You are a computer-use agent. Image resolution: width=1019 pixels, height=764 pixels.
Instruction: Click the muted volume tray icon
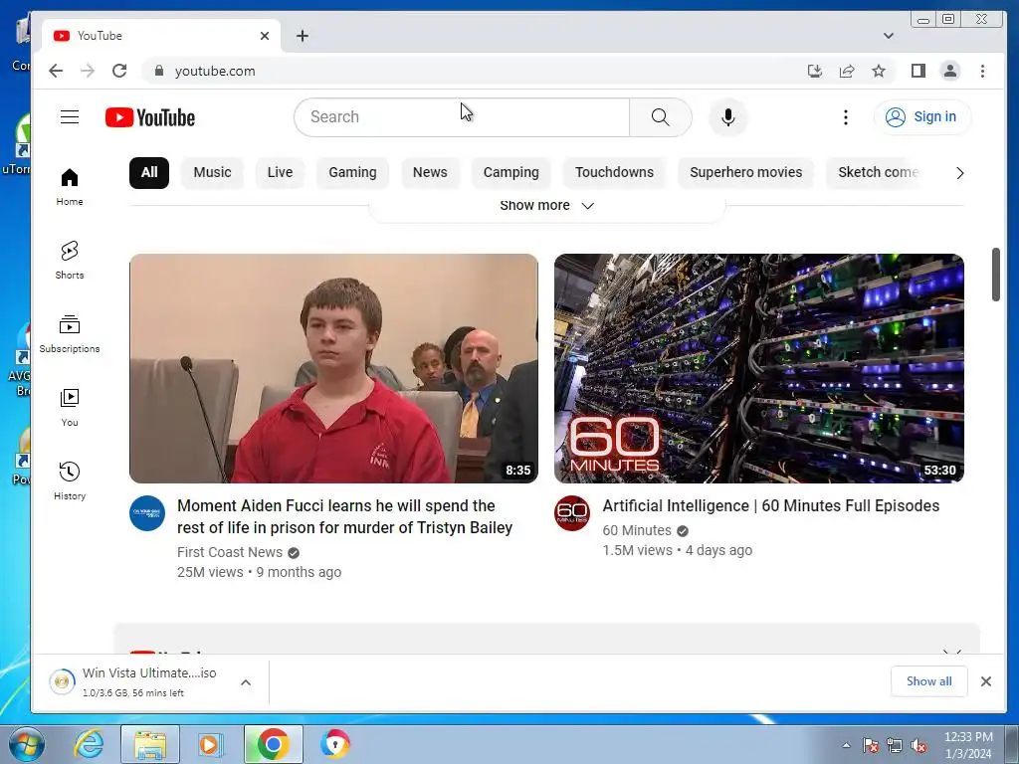918,746
